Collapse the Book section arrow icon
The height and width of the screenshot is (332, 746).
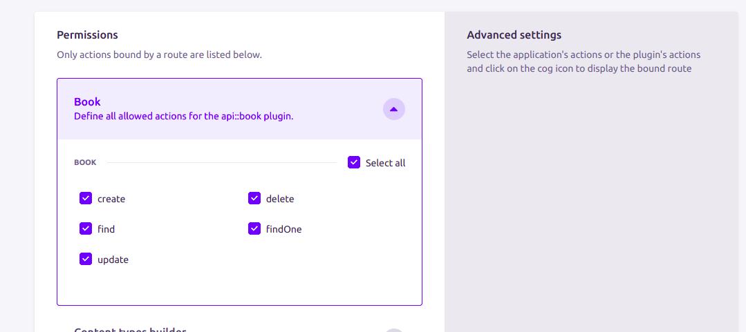click(x=393, y=109)
